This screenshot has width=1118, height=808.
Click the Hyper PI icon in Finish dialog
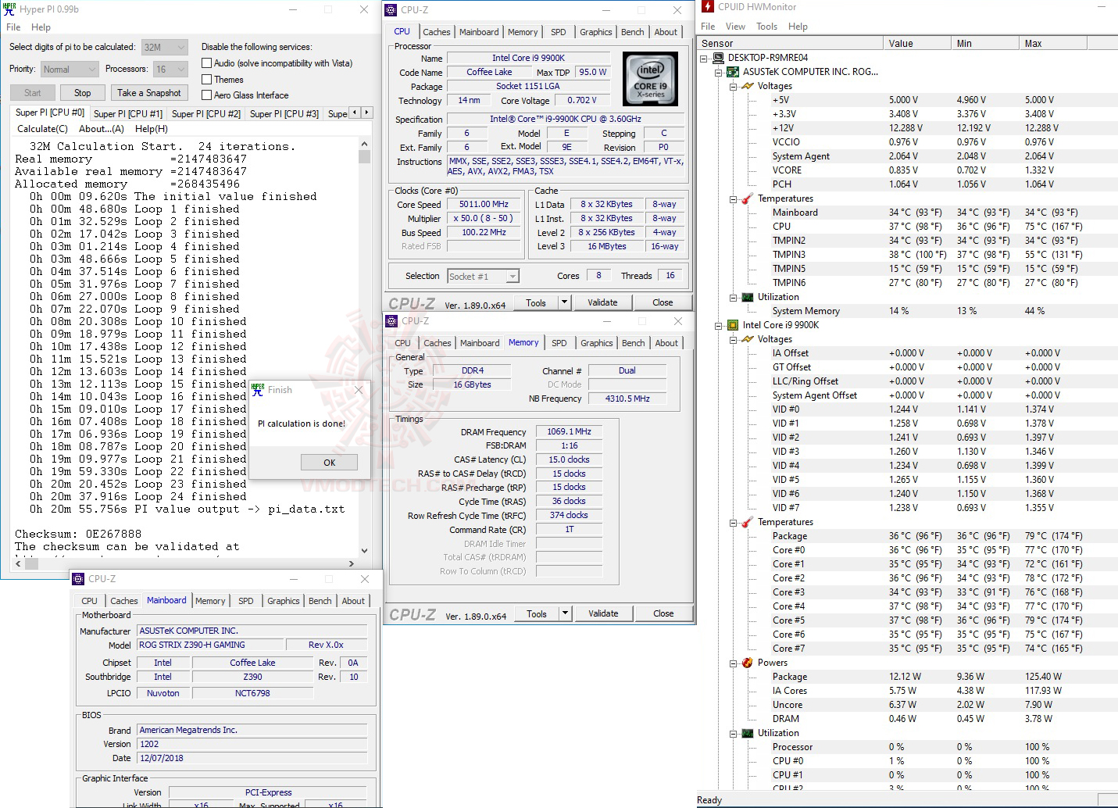(258, 390)
